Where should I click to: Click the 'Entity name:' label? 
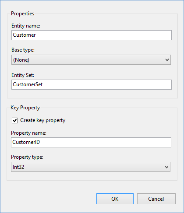coord(26,26)
